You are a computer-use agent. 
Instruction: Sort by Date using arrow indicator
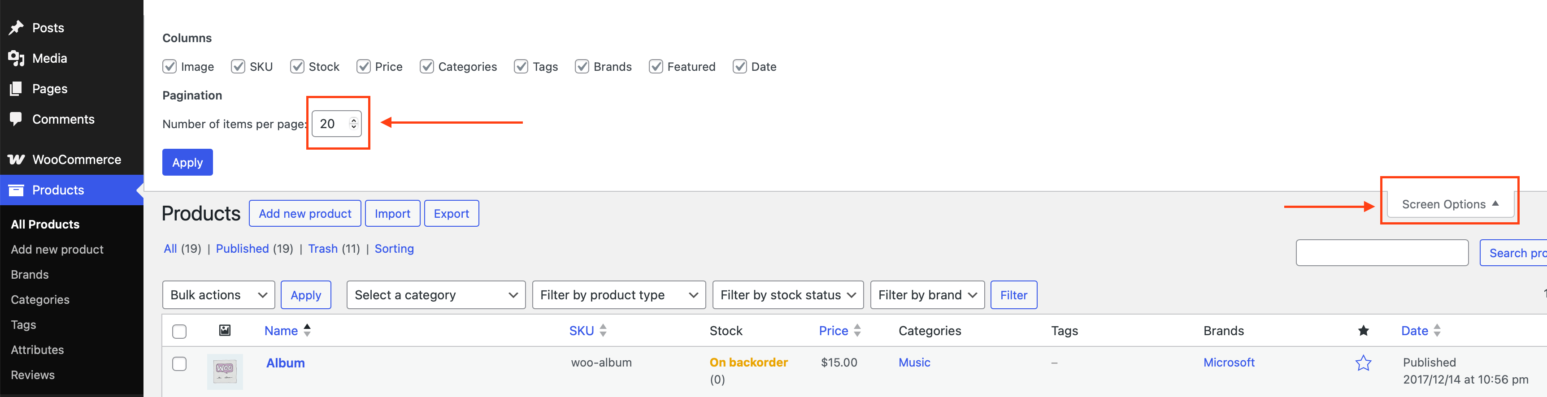point(1437,330)
